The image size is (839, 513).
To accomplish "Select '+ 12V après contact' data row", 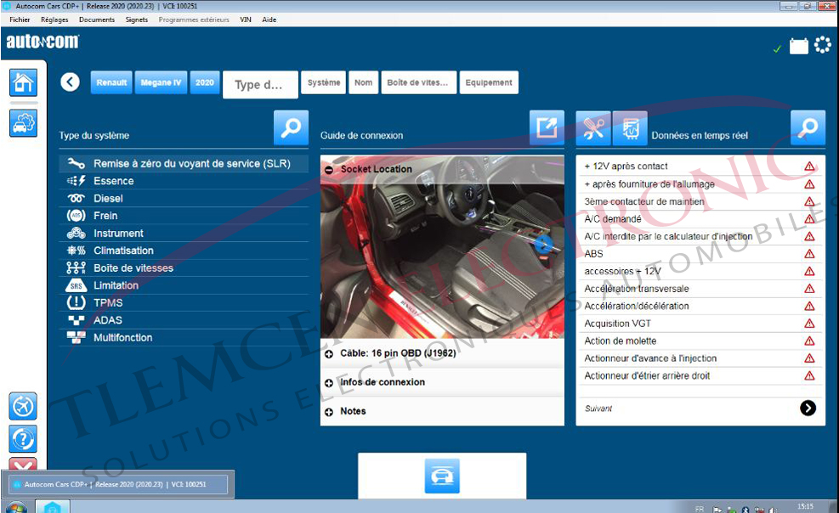I will point(700,166).
